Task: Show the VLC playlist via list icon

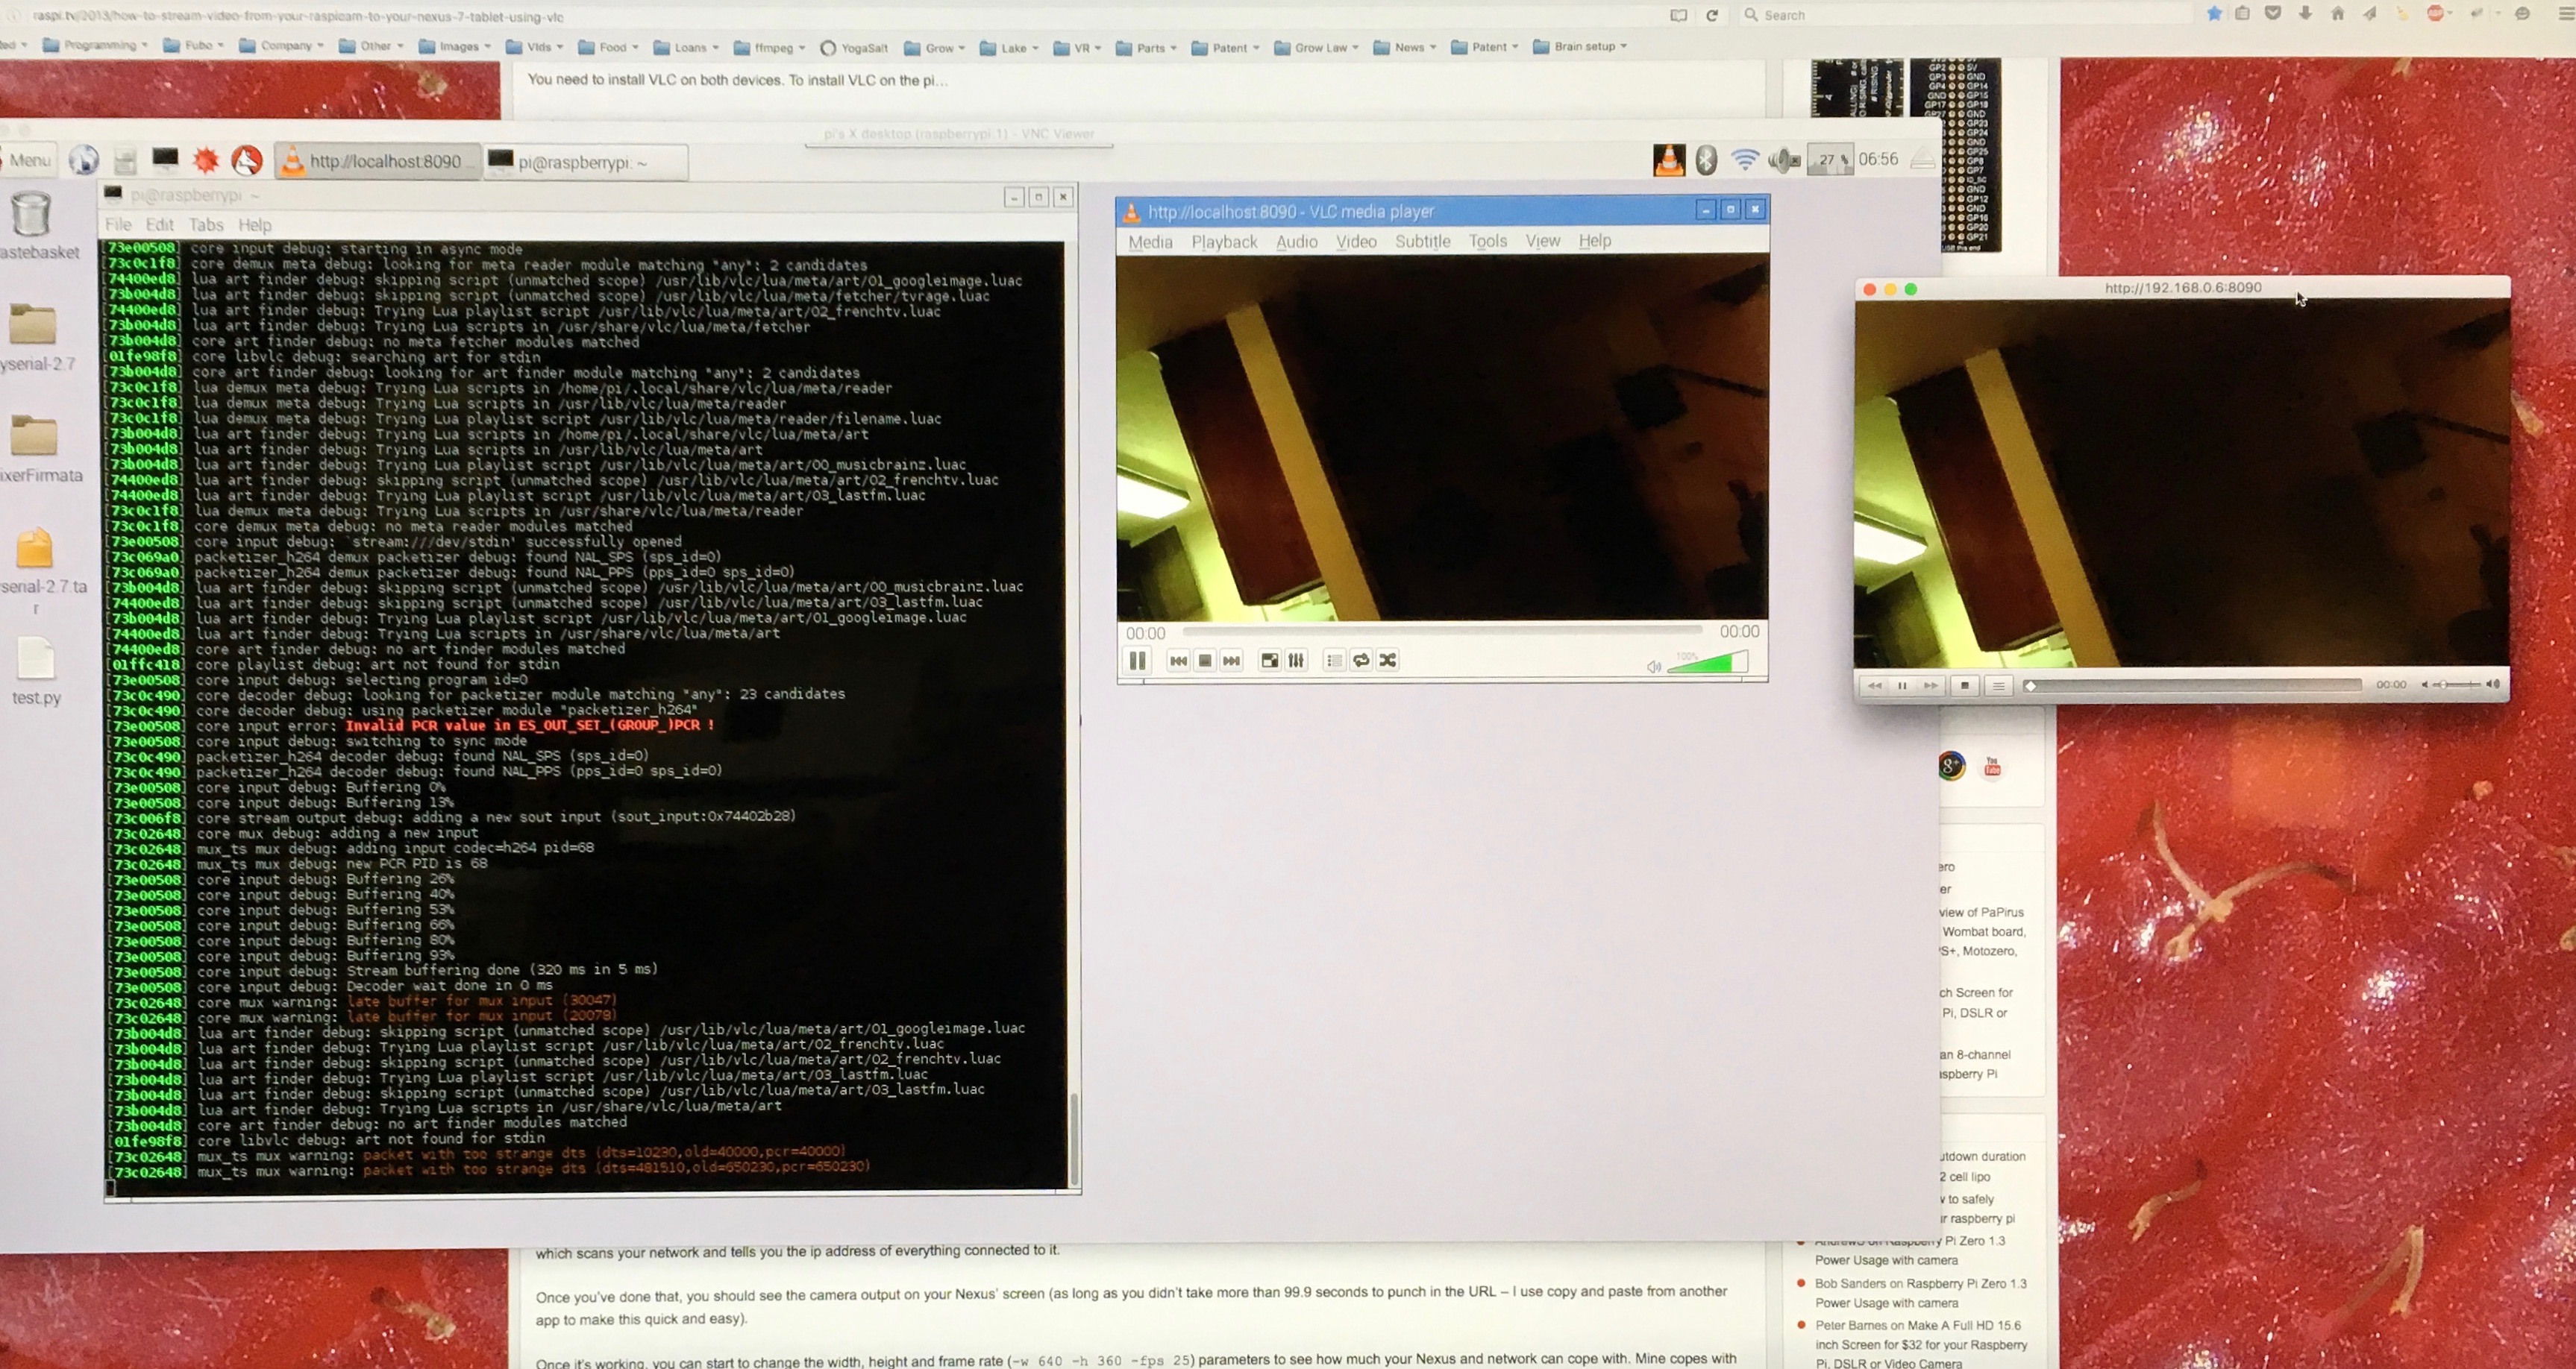Action: [x=1334, y=661]
